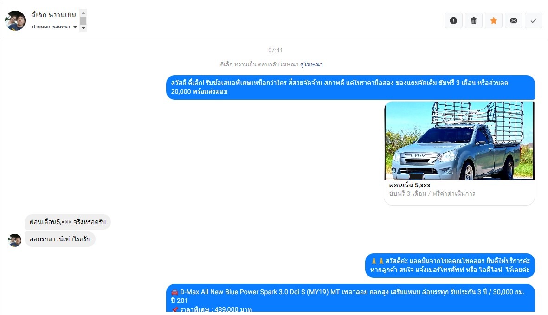Click contact name ตี๋เล็ก หวานเย็น in header

click(x=53, y=15)
